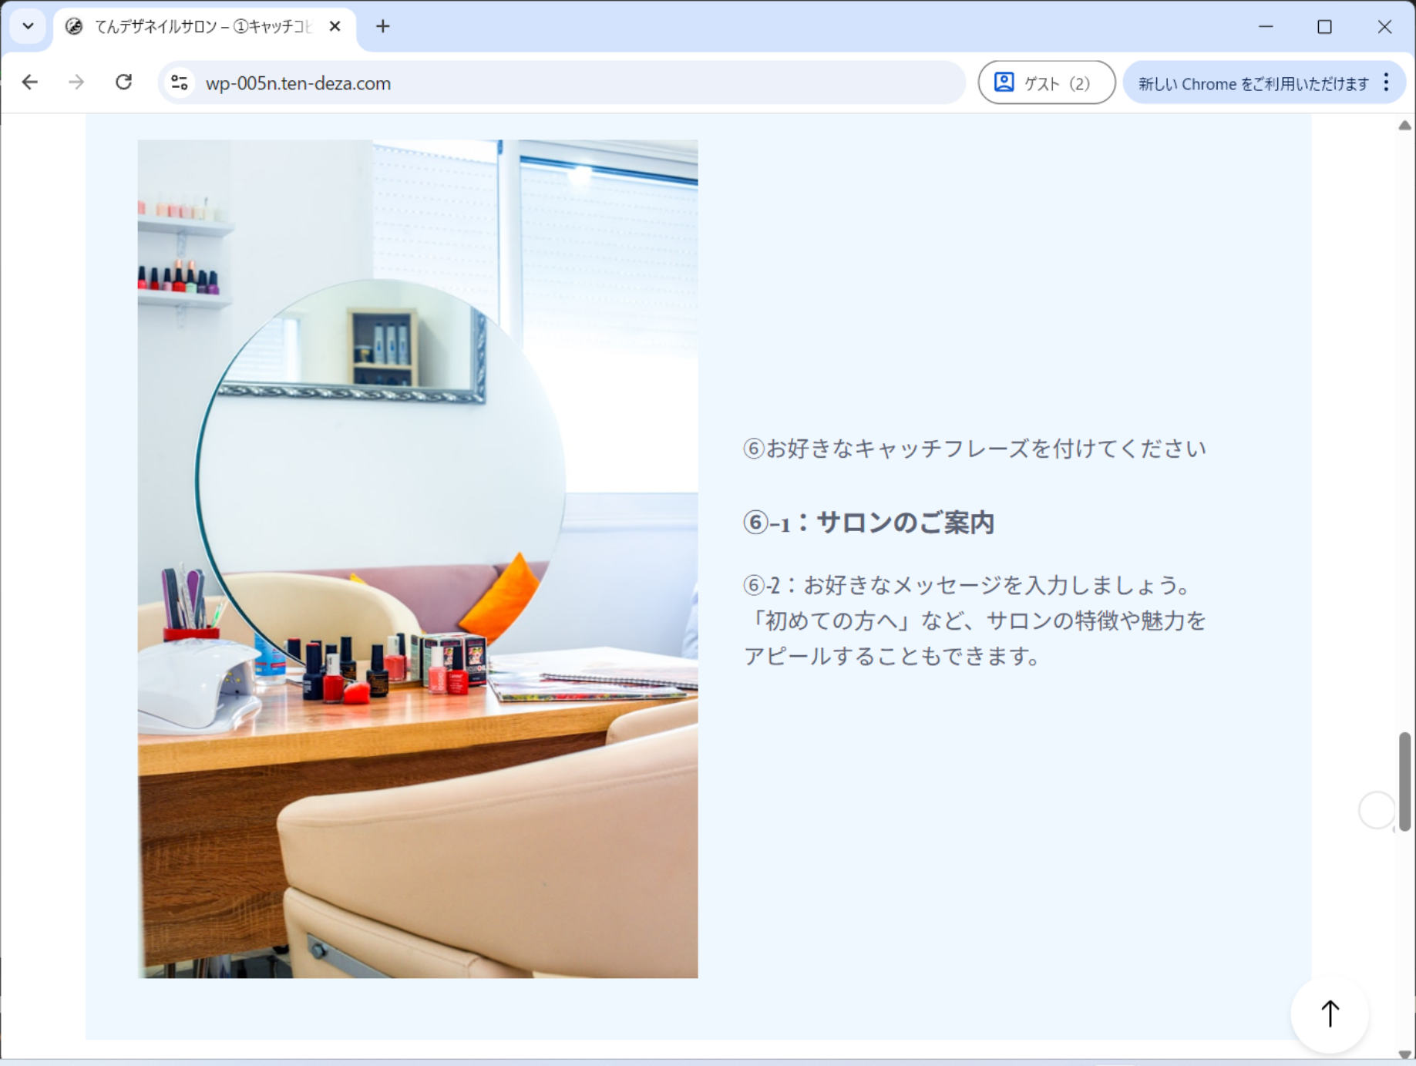1416x1066 pixels.
Task: Click the ⑥-1：サロンのご案内 heading
Action: tap(868, 523)
